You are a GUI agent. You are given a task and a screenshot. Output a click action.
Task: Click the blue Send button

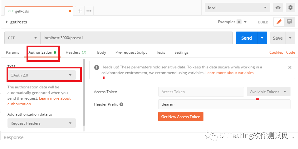(x=246, y=38)
